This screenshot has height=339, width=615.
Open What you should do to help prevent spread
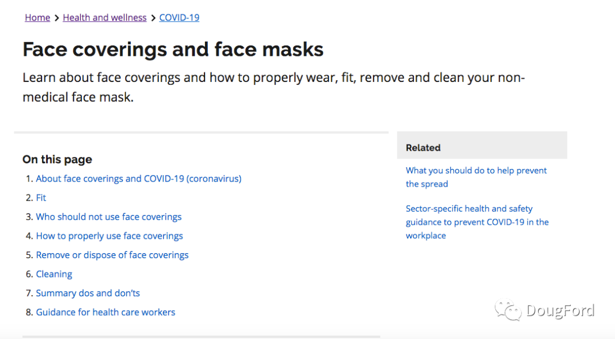coord(476,177)
